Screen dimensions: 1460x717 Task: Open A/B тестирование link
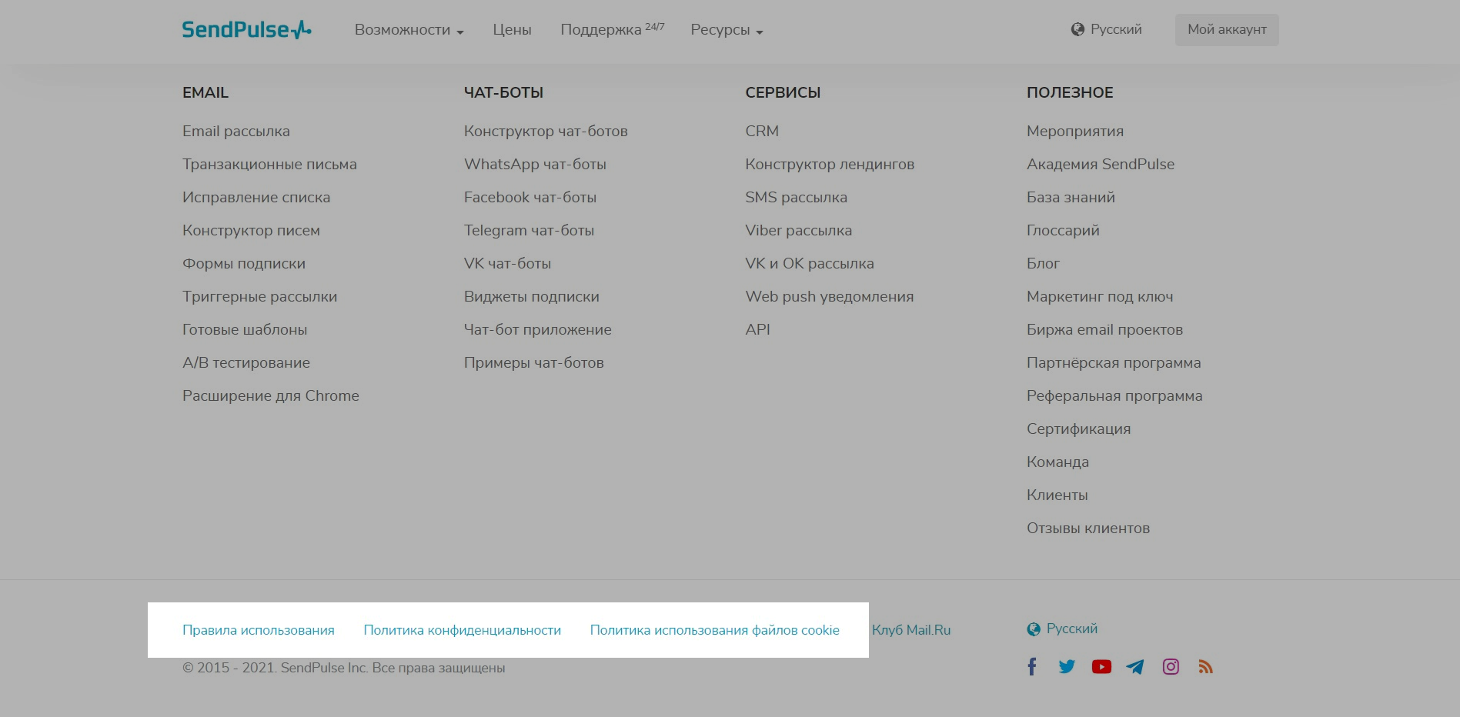[246, 363]
